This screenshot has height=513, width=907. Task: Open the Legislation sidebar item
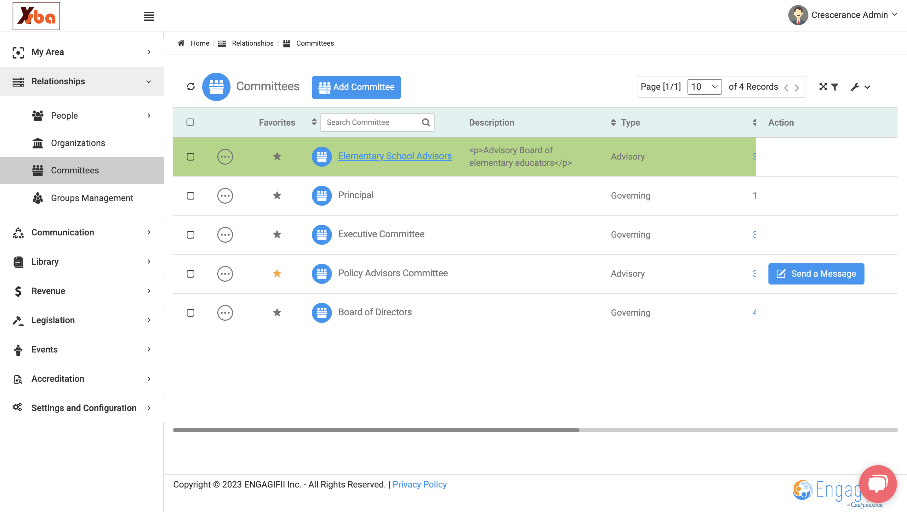tap(82, 320)
